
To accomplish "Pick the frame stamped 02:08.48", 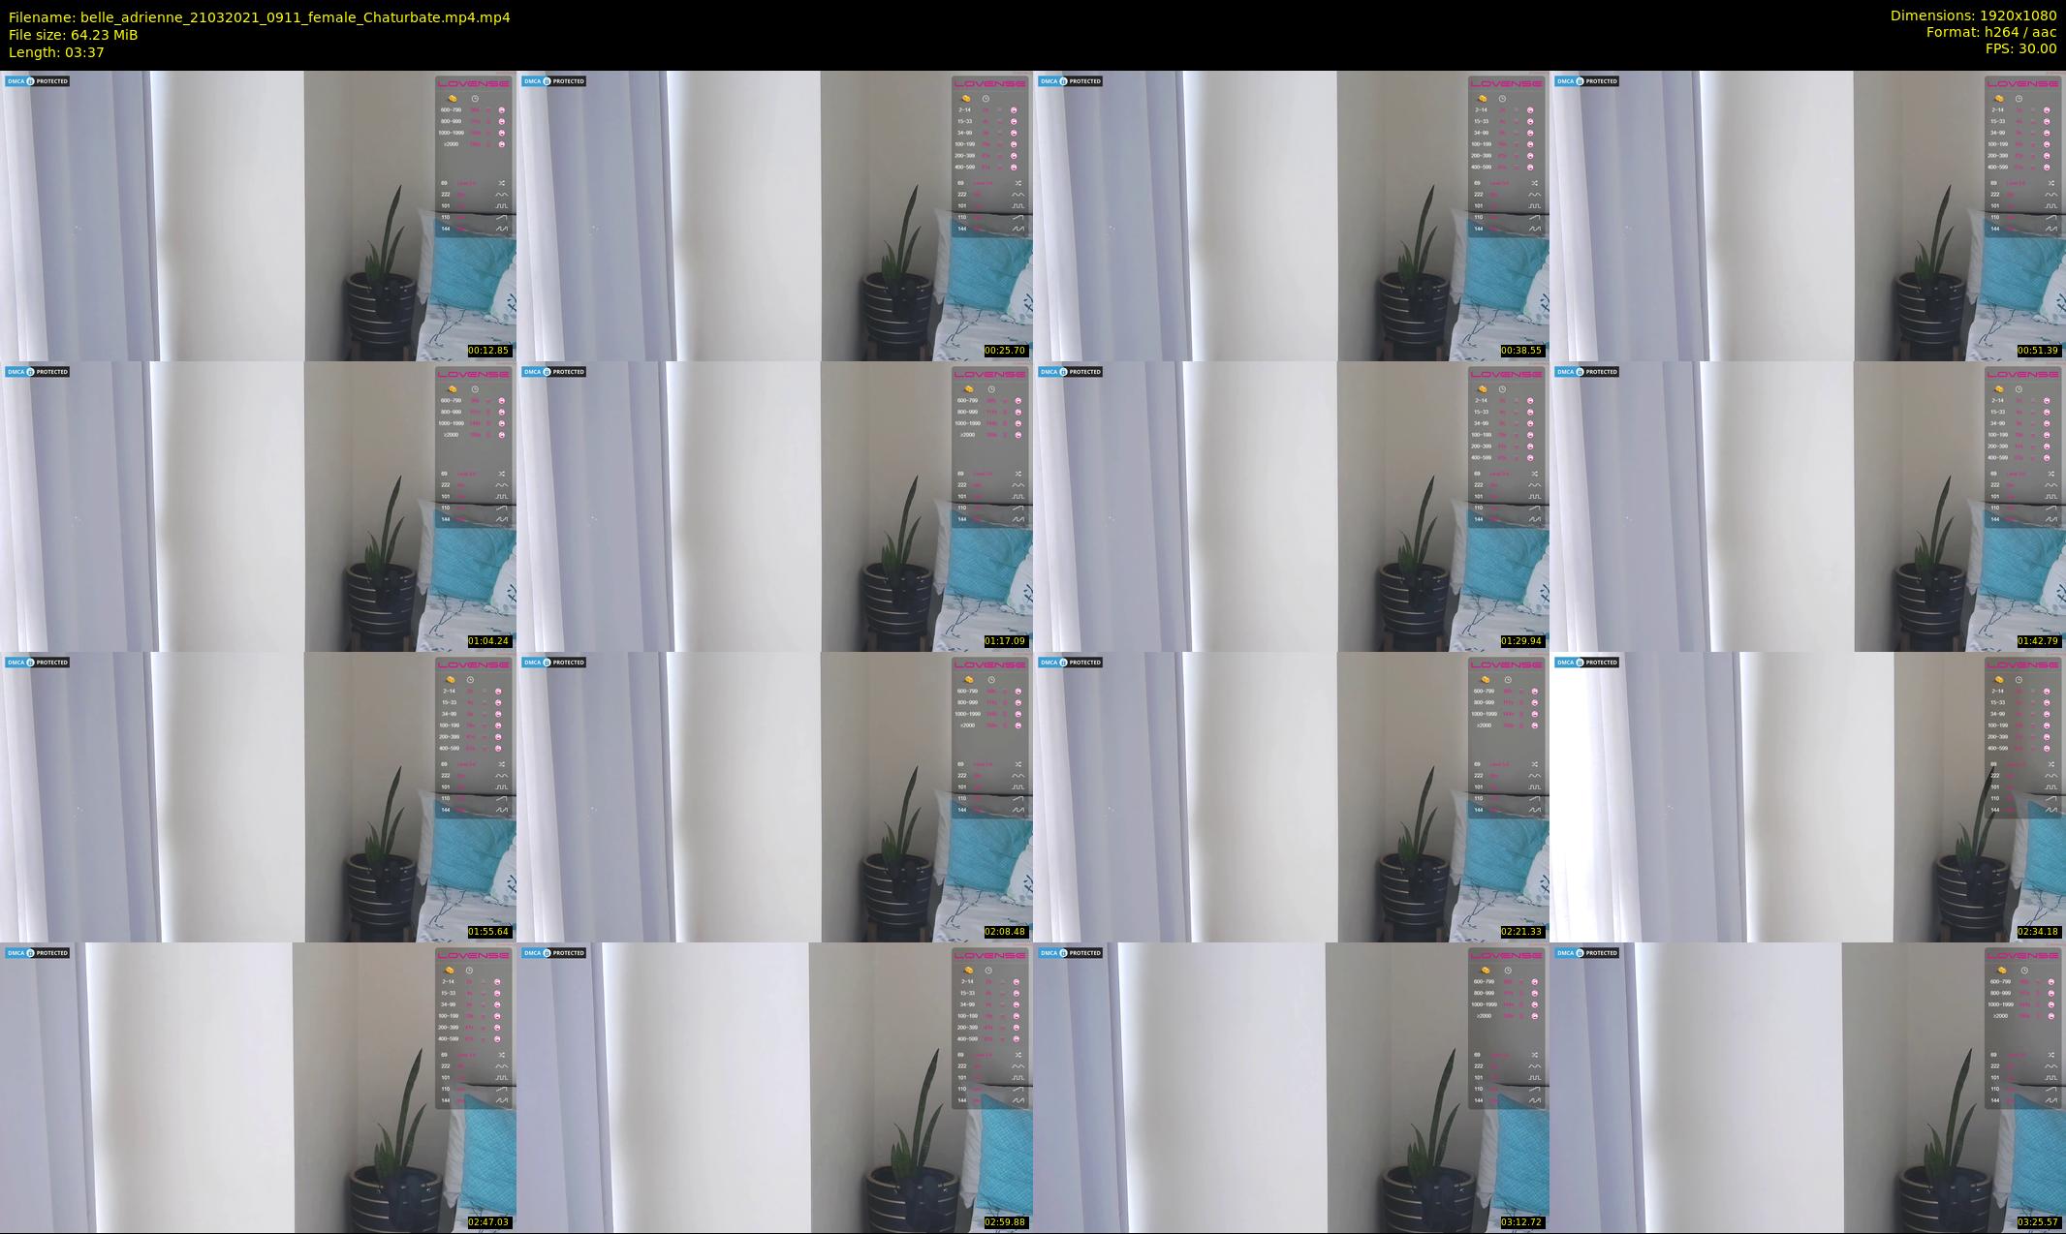I will coord(774,797).
